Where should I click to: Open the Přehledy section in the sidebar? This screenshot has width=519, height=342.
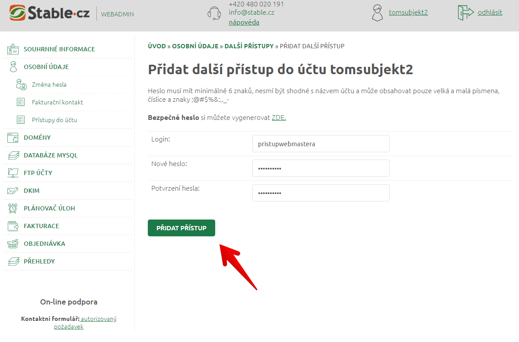(x=39, y=261)
